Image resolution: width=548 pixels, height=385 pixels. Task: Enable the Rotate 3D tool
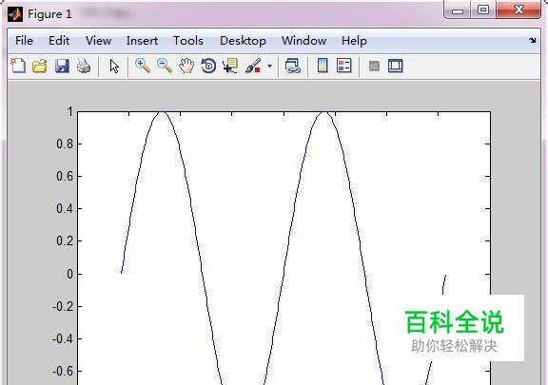click(x=208, y=66)
